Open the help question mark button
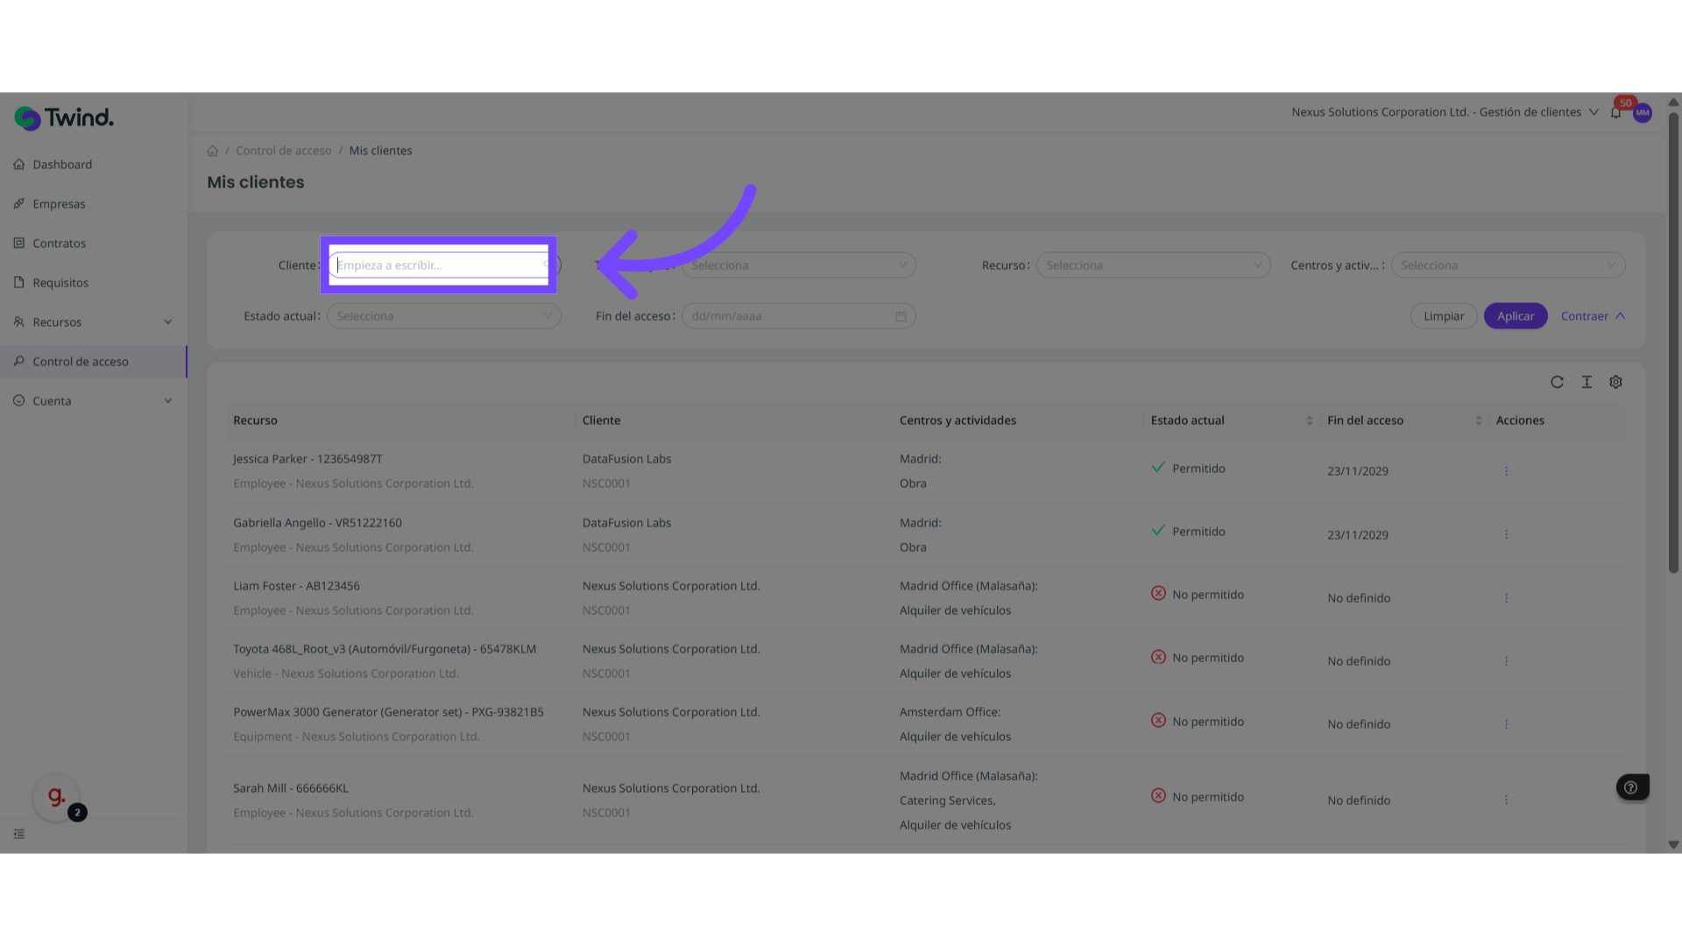 [x=1631, y=787]
